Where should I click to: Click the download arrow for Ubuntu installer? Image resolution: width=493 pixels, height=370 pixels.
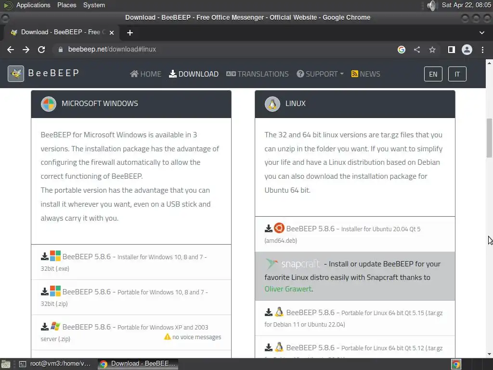pyautogui.click(x=269, y=228)
